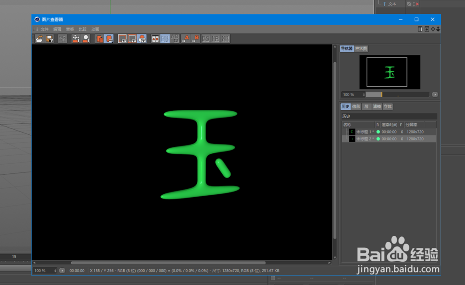Toggle the compare A/B split view icon
This screenshot has width=465, height=285.
[x=155, y=38]
